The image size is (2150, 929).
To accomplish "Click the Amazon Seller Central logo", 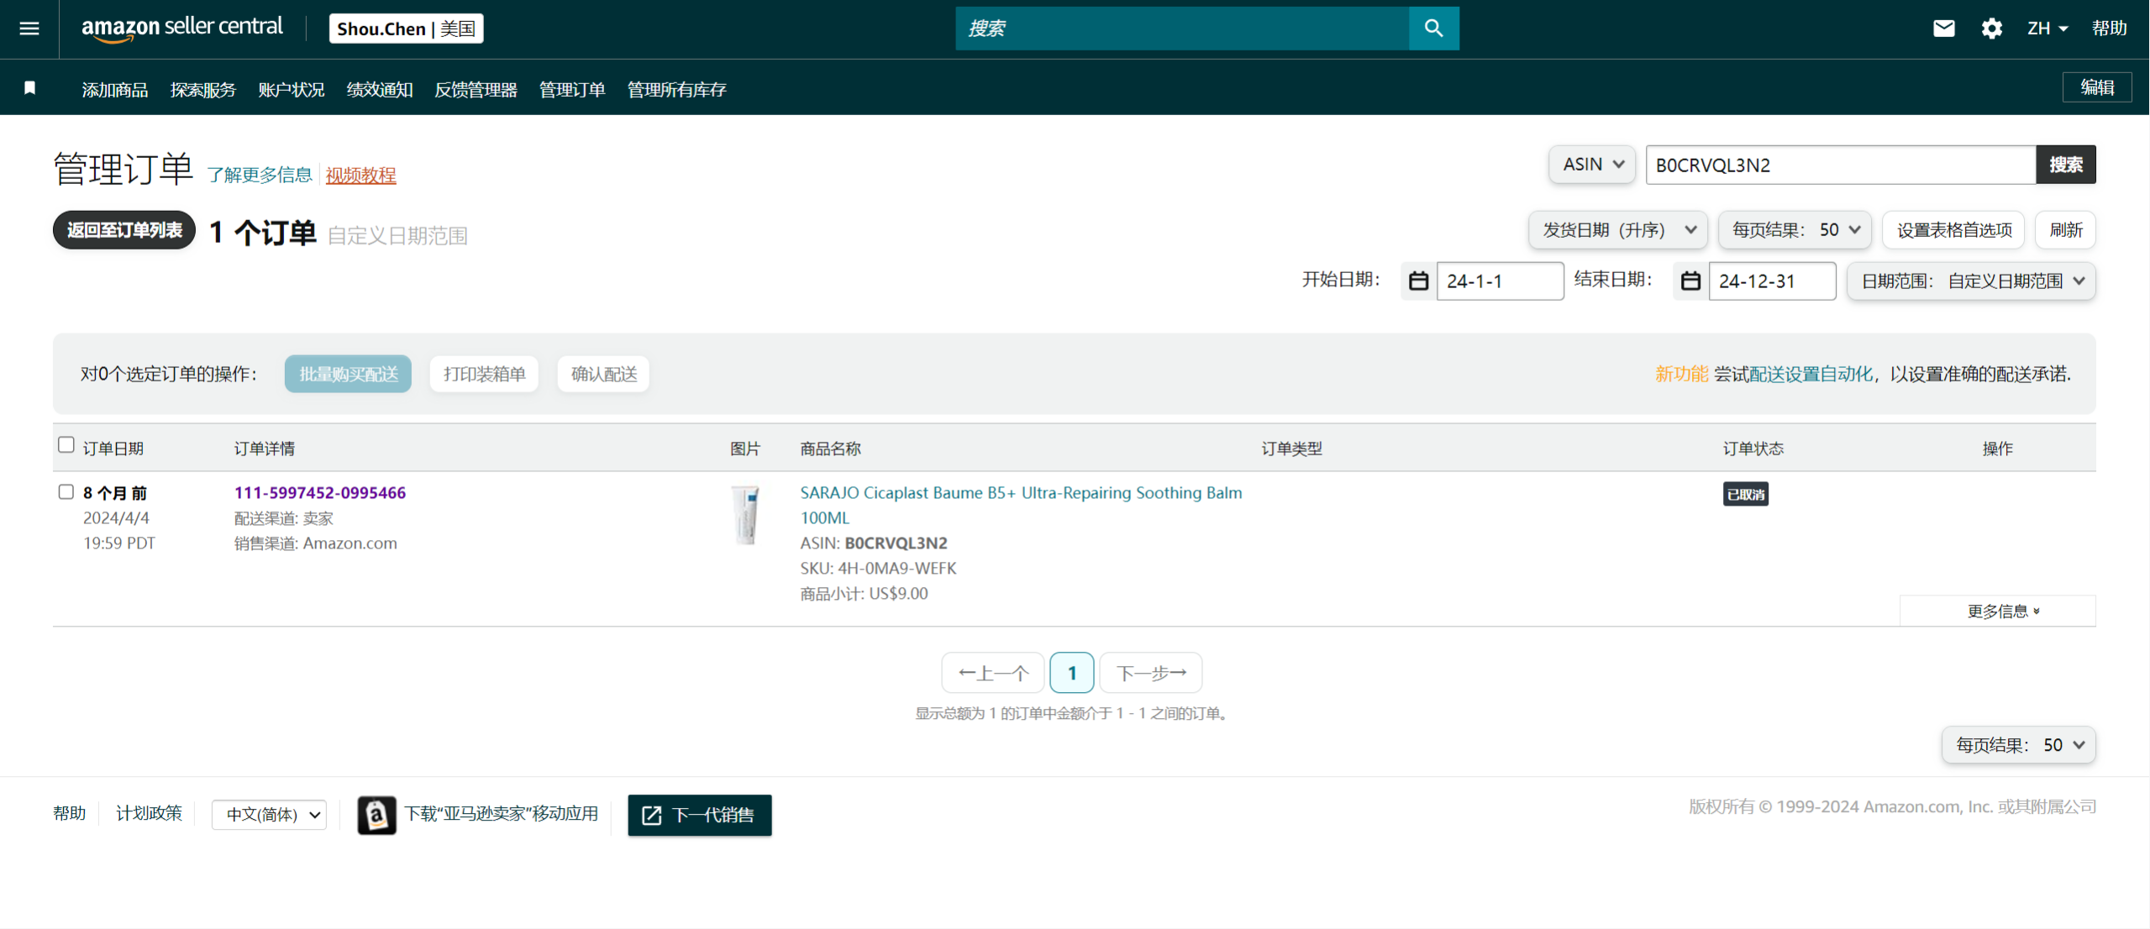I will click(x=182, y=28).
